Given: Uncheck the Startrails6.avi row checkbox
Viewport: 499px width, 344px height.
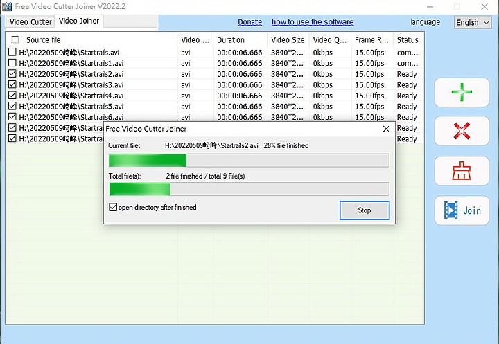Looking at the screenshot, I should coord(12,117).
